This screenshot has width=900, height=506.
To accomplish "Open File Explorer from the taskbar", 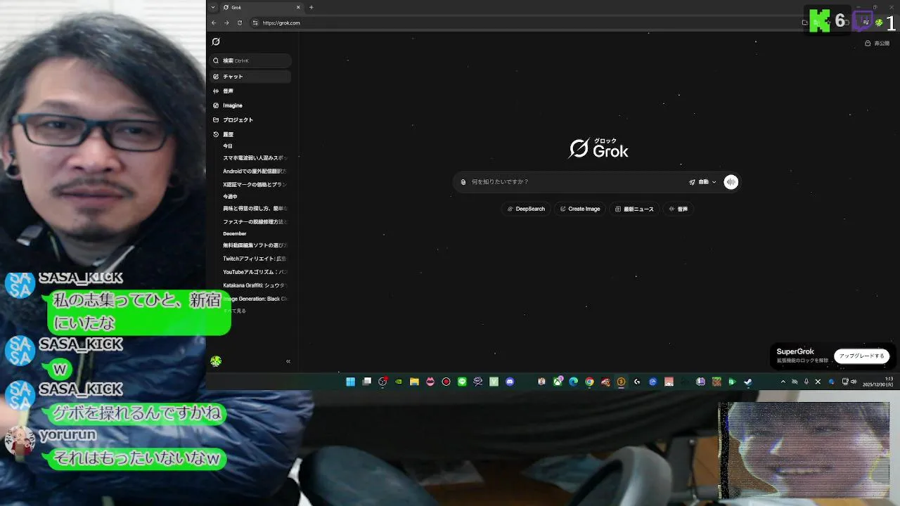I will pos(414,382).
